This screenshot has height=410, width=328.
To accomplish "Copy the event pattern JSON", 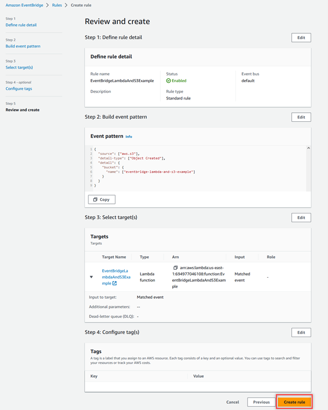I will pyautogui.click(x=102, y=200).
